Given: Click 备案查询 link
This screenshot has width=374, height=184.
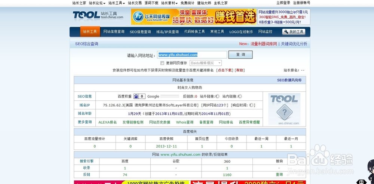Looking at the screenshot, I should [x=206, y=122].
